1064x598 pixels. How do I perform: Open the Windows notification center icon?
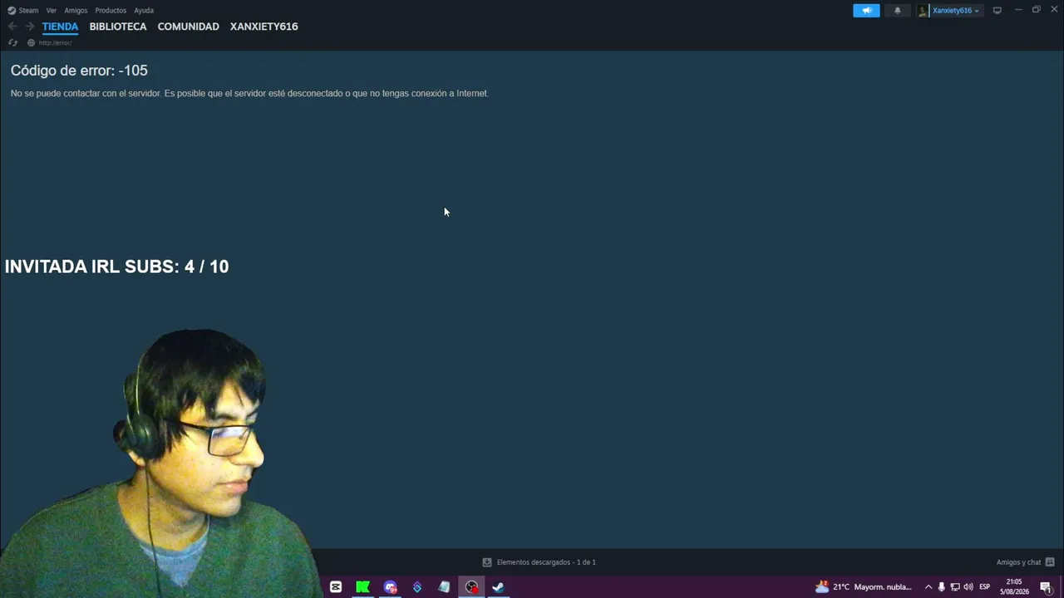point(1046,587)
